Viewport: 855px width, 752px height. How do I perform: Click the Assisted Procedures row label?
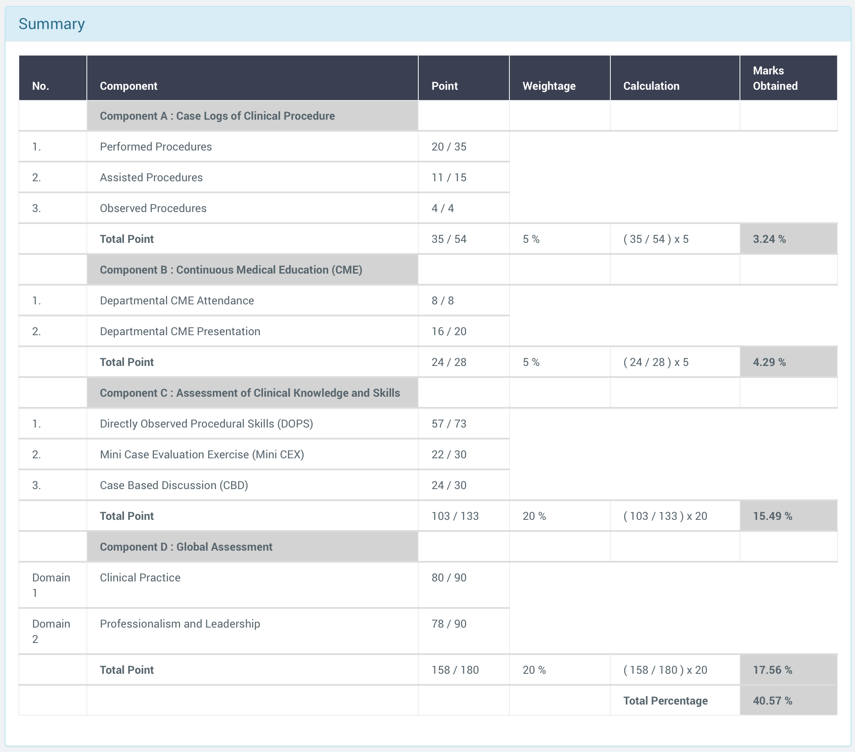pyautogui.click(x=151, y=177)
